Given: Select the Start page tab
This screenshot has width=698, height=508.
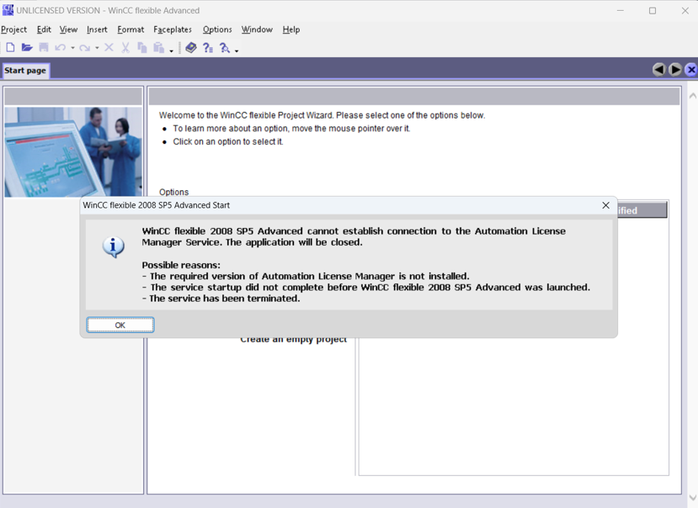Looking at the screenshot, I should pyautogui.click(x=25, y=71).
